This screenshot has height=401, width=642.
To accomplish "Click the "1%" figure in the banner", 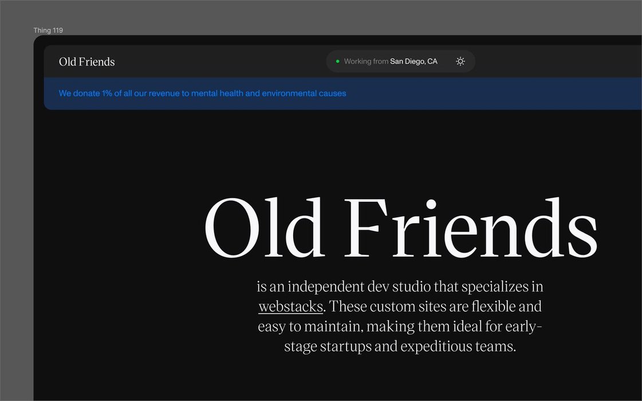I will coord(107,93).
